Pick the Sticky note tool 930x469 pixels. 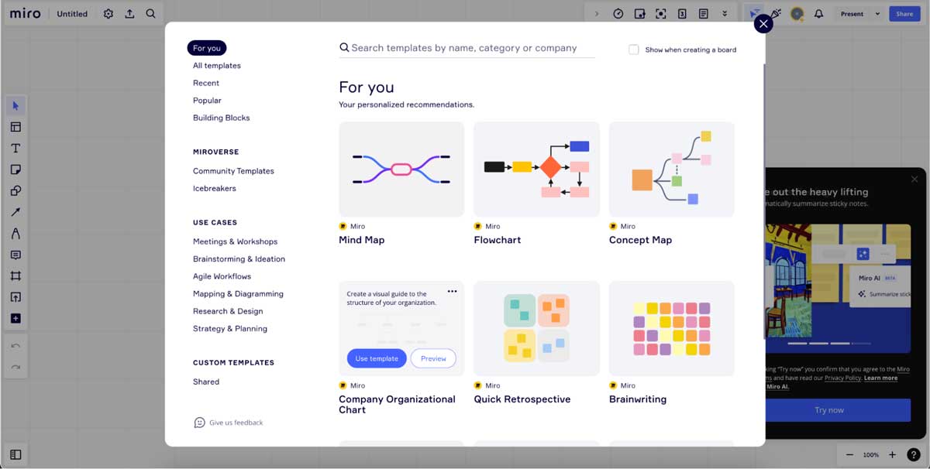coord(15,169)
